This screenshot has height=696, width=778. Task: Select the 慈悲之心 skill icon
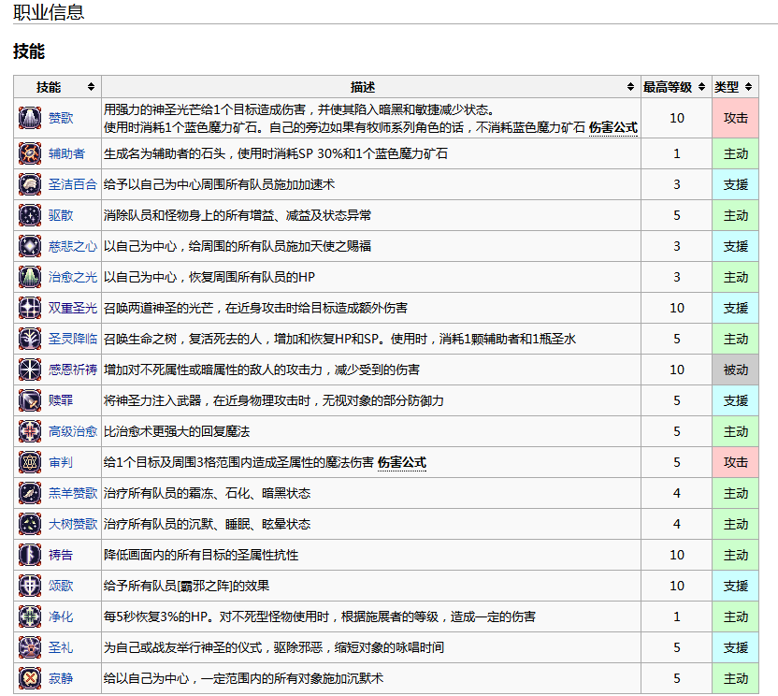[x=30, y=246]
